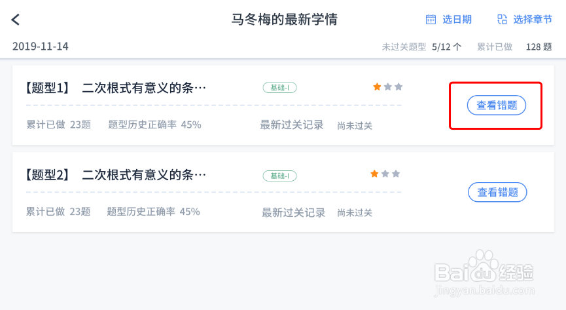566x310 pixels.
Task: Select the 基础-I tag in 题型1
Action: 280,88
